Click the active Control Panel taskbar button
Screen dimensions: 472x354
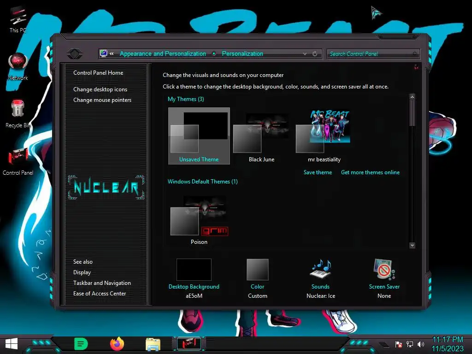point(189,344)
